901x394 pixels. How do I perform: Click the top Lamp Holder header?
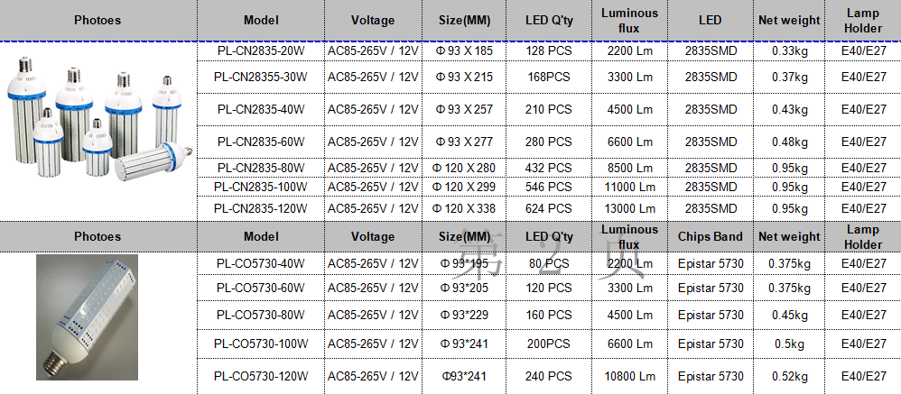tap(863, 20)
